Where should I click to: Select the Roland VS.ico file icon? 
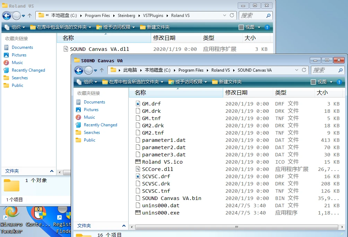138,162
